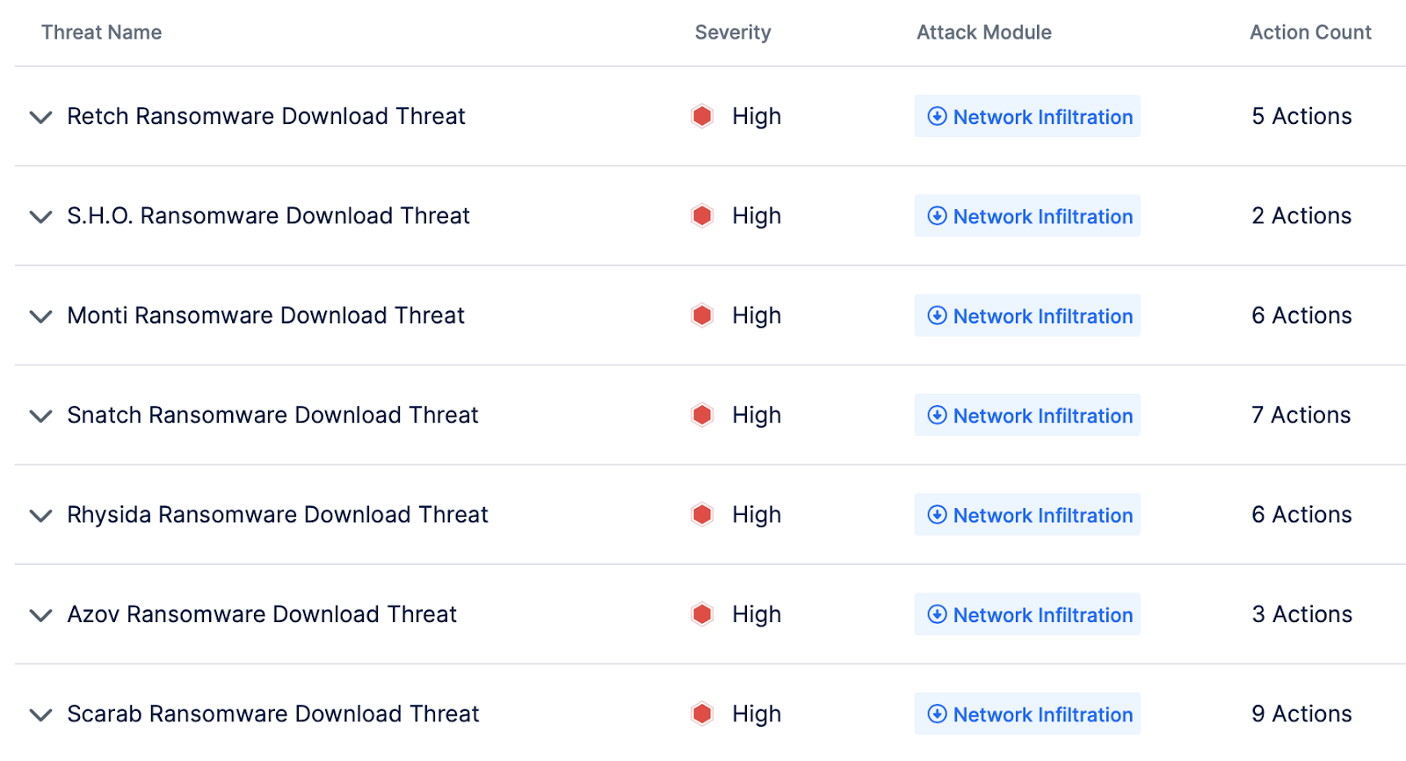This screenshot has height=761, width=1406.
Task: Expand the Retch Ransomware Download Threat row
Action: [40, 117]
